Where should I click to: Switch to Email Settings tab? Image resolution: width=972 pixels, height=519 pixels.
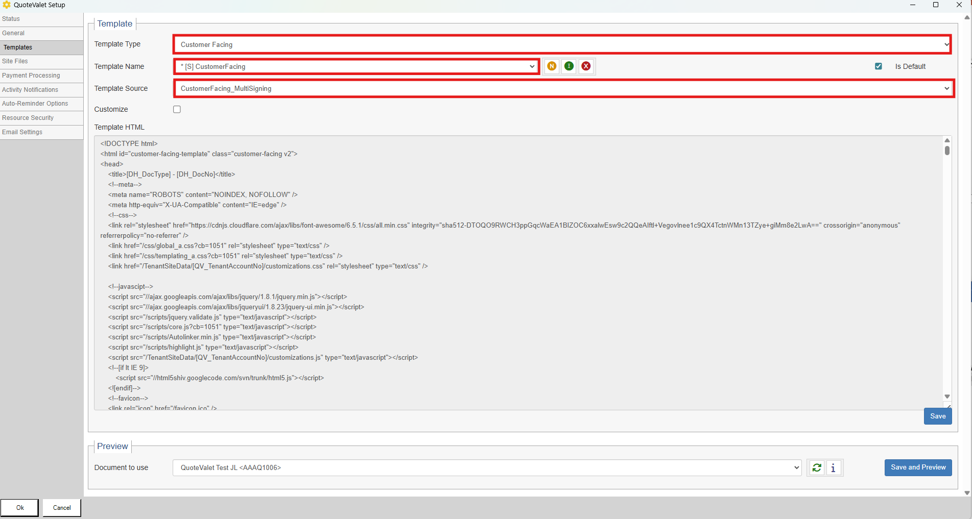pos(22,132)
